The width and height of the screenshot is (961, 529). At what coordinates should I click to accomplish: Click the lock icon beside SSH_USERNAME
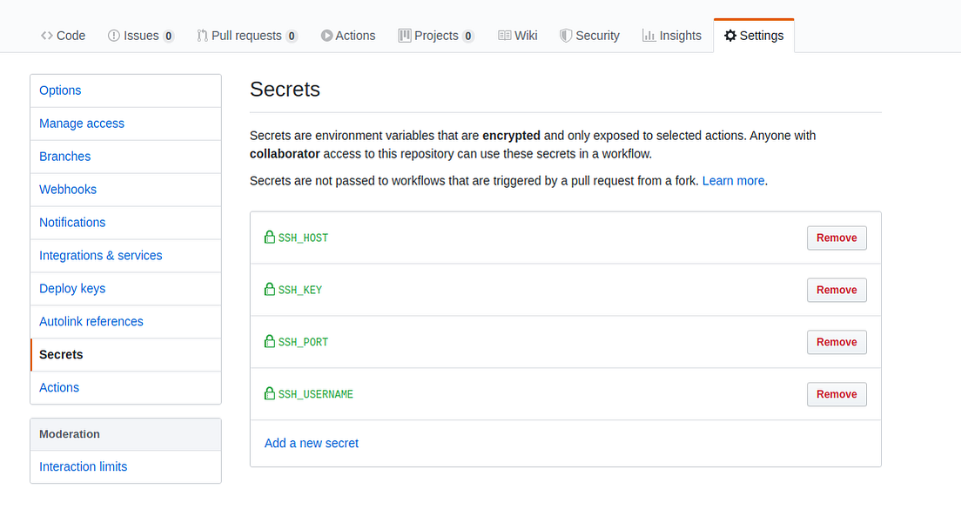[269, 393]
